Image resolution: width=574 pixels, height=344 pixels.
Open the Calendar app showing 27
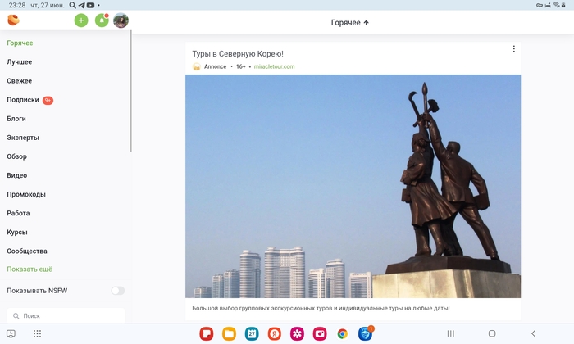(x=252, y=334)
